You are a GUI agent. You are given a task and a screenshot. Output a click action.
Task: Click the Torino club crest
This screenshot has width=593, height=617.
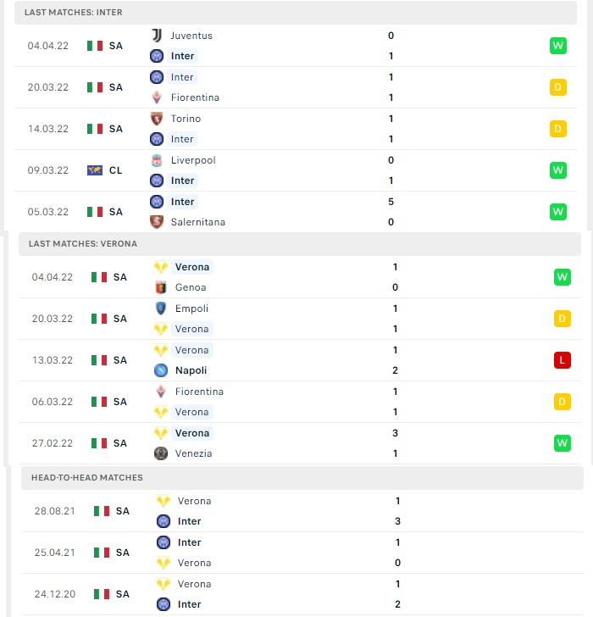click(x=157, y=119)
